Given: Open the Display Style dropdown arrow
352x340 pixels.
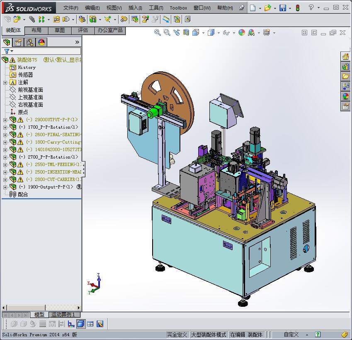Looking at the screenshot, I should 218,33.
